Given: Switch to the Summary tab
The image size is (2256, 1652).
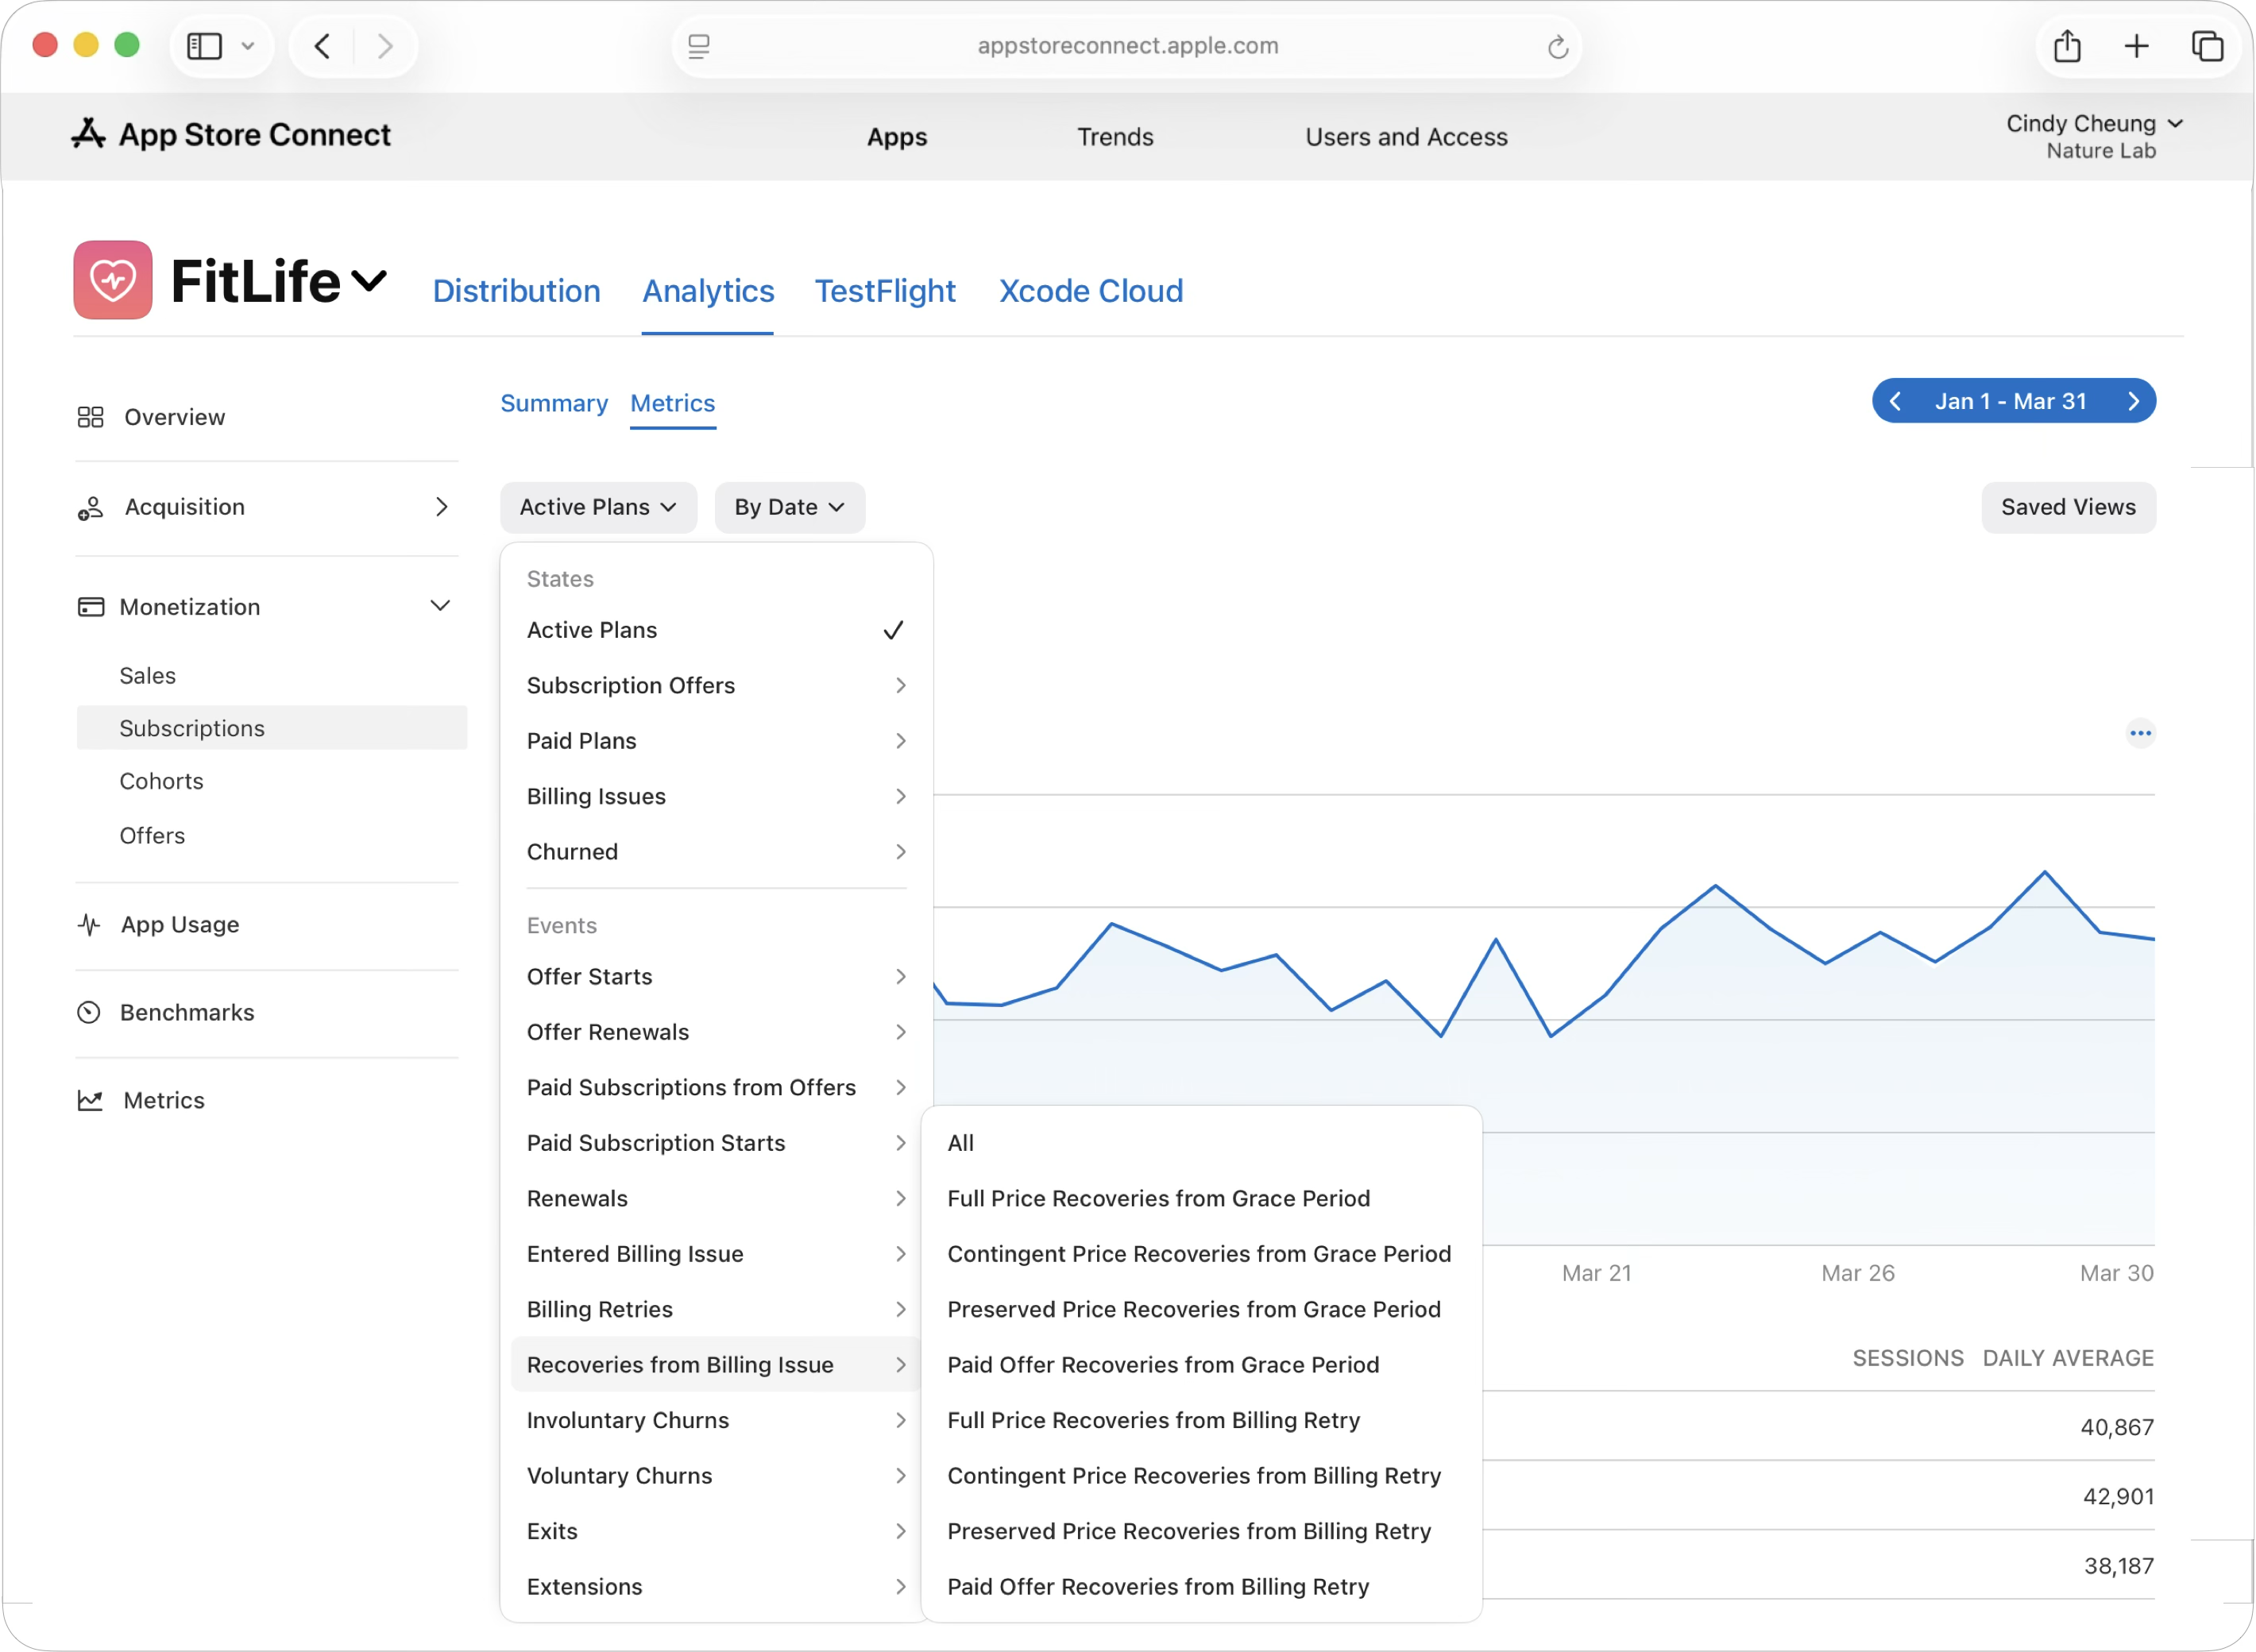Looking at the screenshot, I should point(554,403).
